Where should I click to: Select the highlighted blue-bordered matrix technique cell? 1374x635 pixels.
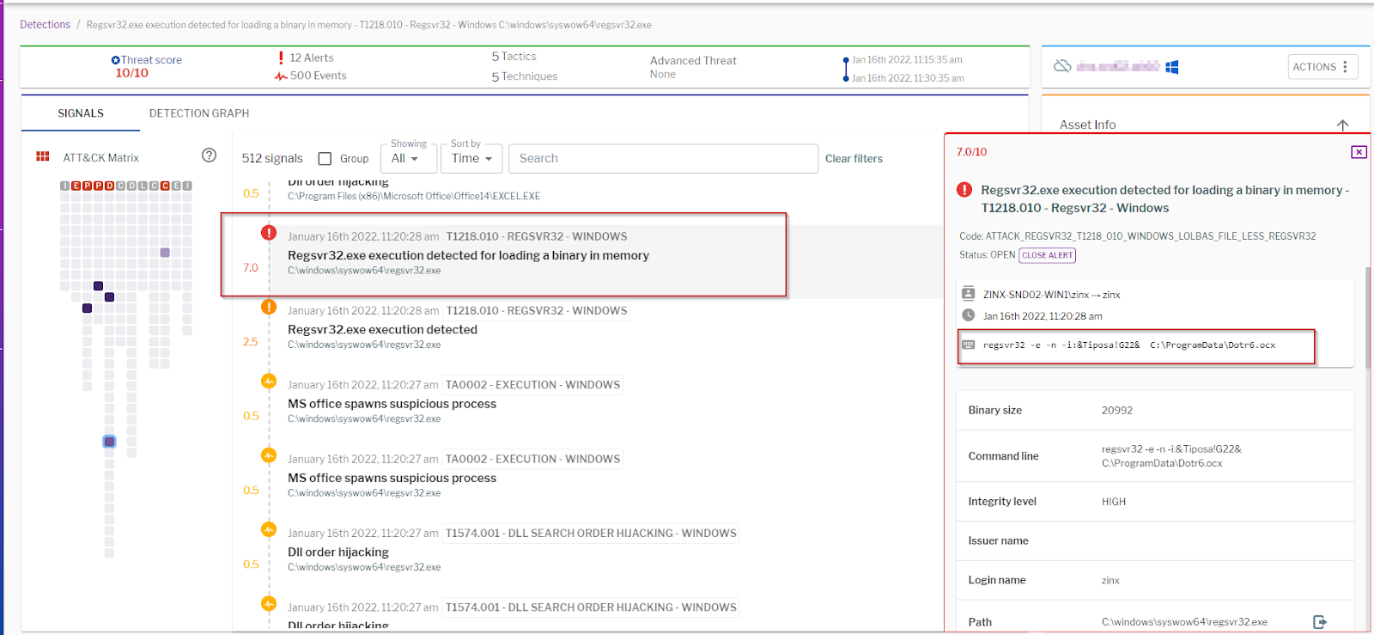point(109,442)
